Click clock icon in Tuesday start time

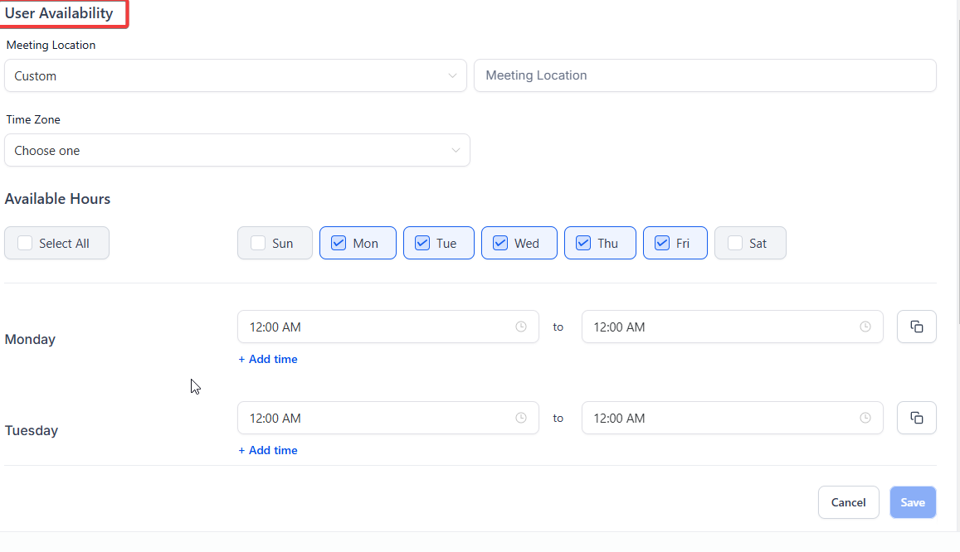tap(521, 418)
